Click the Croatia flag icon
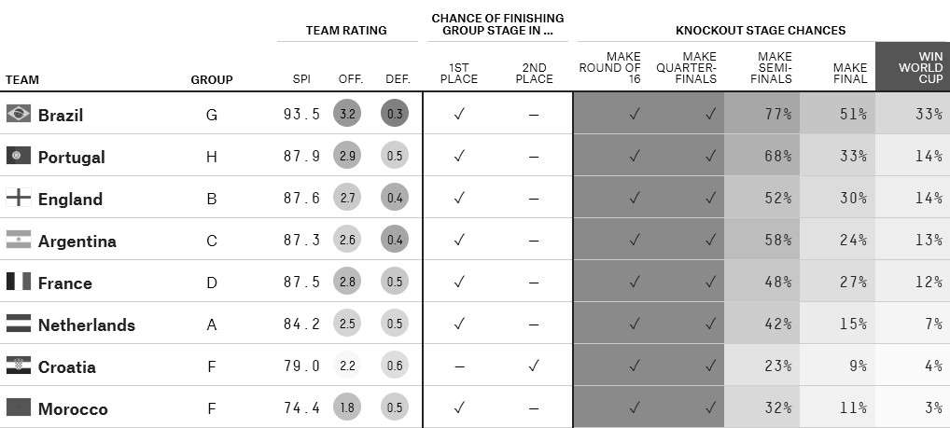Viewport: 950px width, 428px height. click(x=19, y=366)
